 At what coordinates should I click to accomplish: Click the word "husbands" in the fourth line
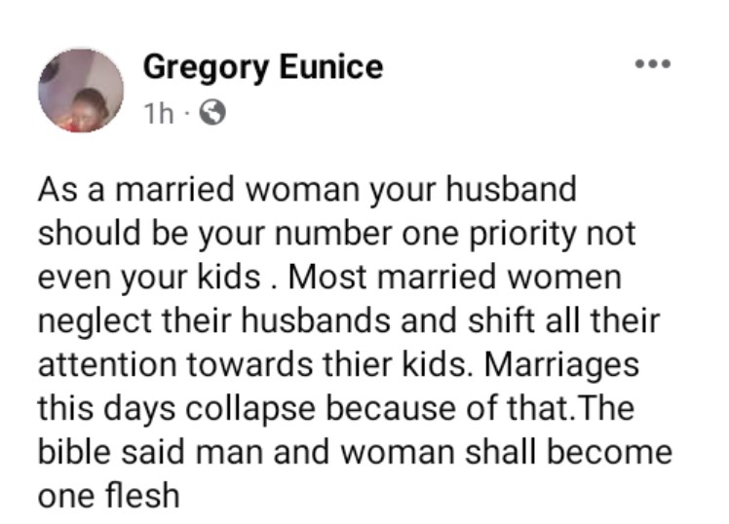[306, 319]
